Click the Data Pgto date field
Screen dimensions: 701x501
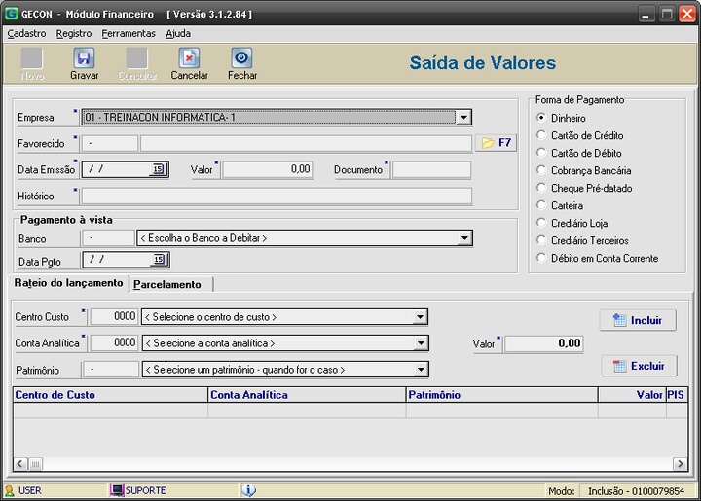pyautogui.click(x=118, y=260)
